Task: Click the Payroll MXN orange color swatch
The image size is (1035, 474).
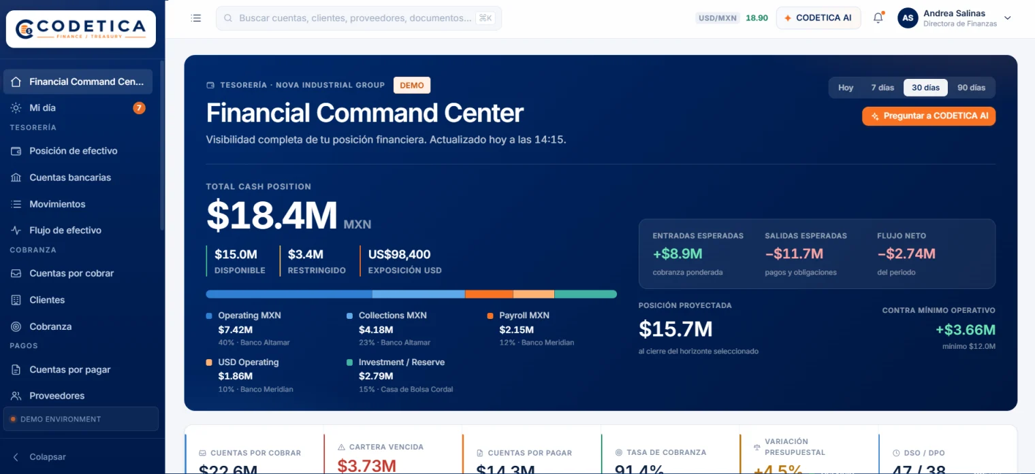Action: pyautogui.click(x=490, y=316)
